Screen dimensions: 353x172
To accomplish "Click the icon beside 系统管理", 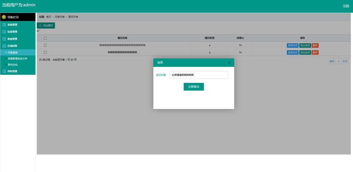I will [4, 25].
